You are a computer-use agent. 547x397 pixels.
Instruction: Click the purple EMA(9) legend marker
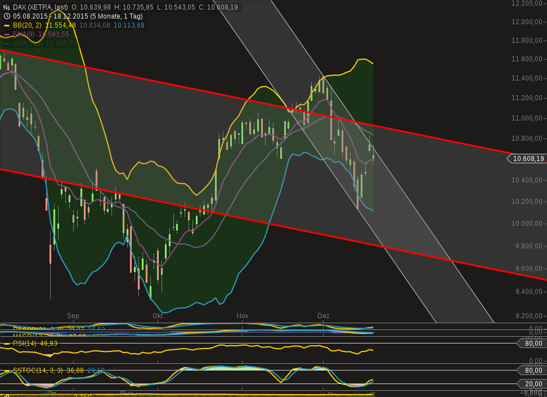[6, 34]
